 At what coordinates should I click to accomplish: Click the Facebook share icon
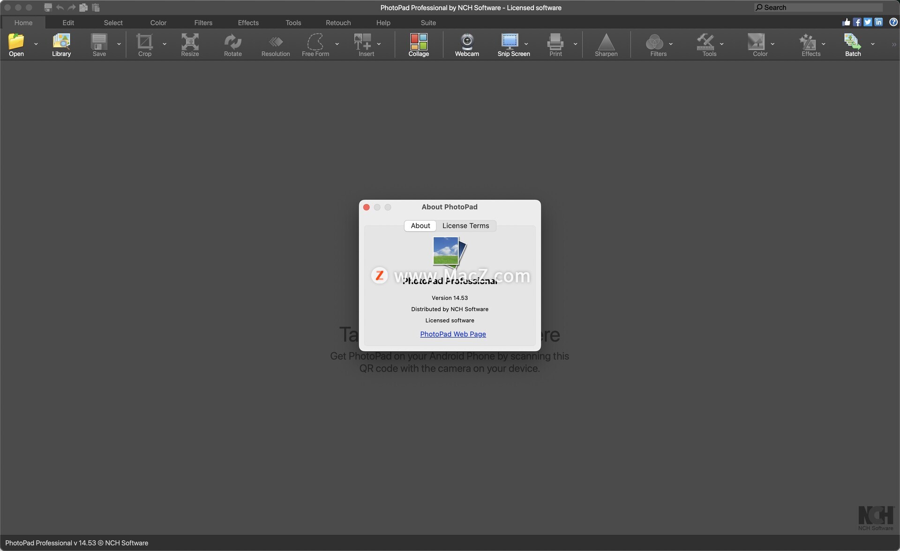click(x=857, y=22)
